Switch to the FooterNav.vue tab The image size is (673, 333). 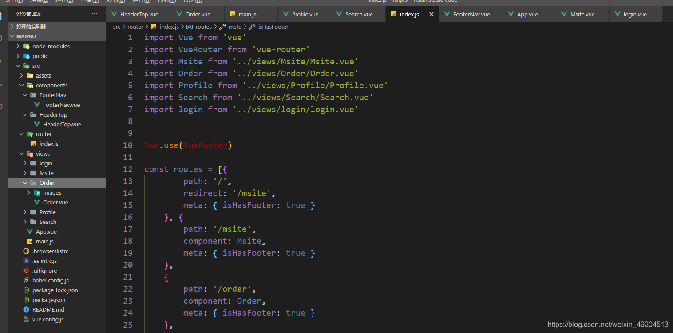pyautogui.click(x=471, y=14)
